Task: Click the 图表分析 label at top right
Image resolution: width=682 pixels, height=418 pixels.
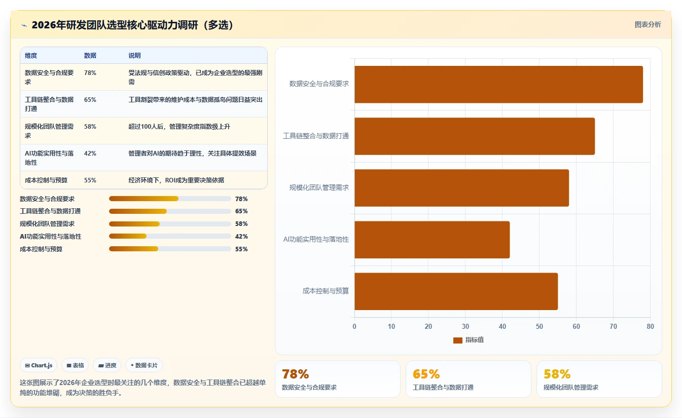Action: coord(648,24)
